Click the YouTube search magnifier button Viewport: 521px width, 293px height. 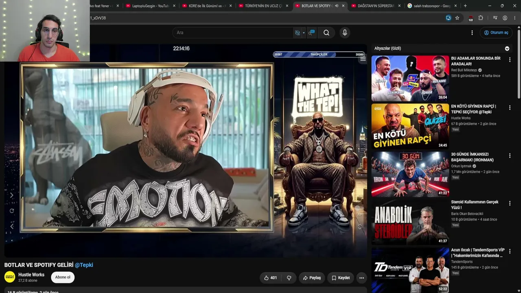[x=326, y=33]
